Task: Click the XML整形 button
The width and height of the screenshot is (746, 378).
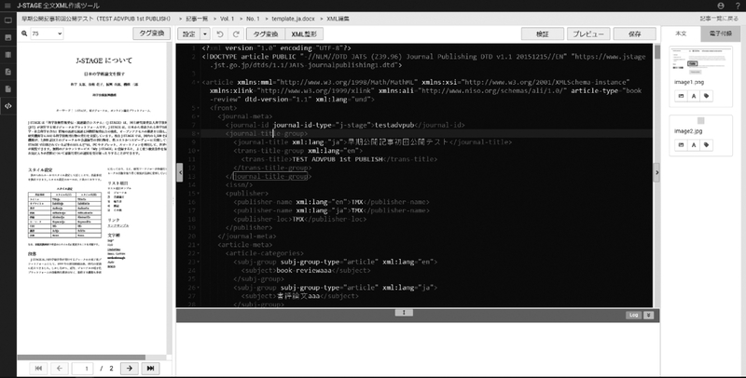Action: (304, 34)
